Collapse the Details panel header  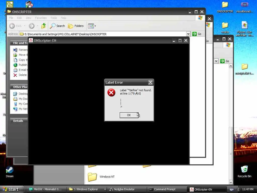point(19,121)
